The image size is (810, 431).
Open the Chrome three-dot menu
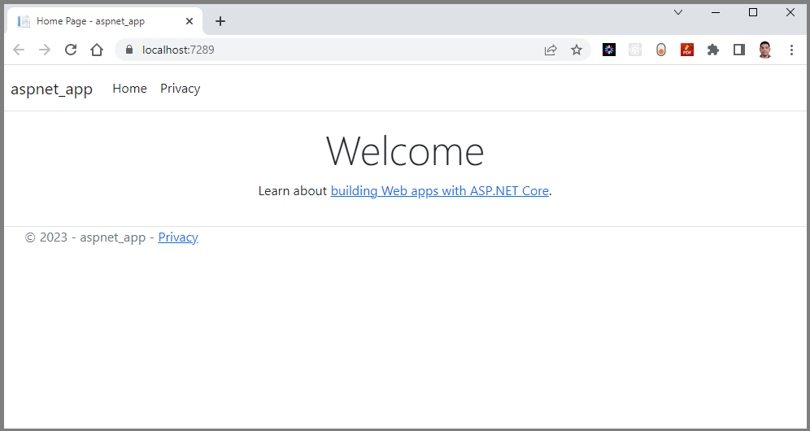click(791, 50)
